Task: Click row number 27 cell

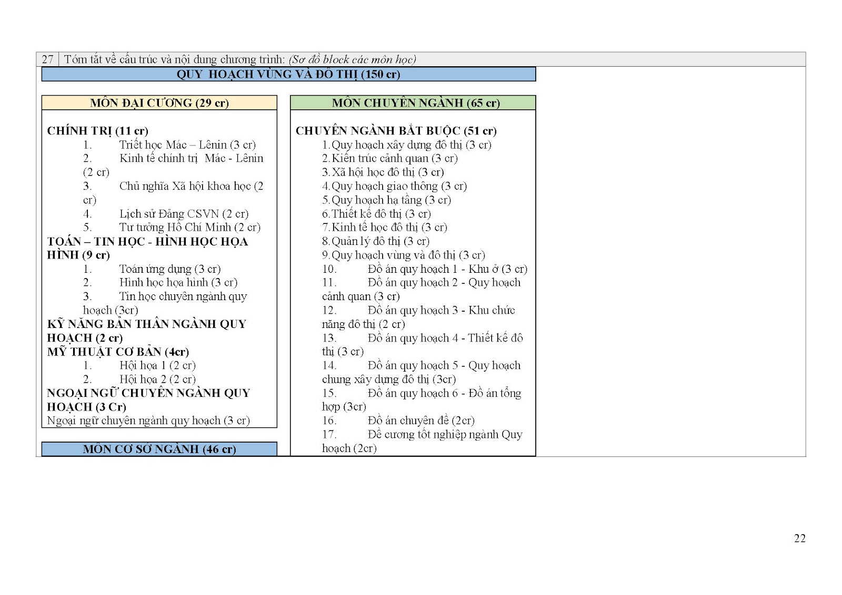Action: pyautogui.click(x=47, y=59)
